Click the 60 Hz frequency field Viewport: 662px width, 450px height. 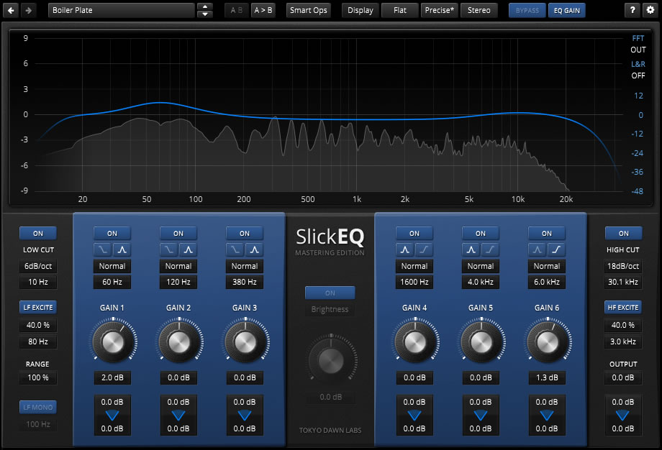[112, 282]
